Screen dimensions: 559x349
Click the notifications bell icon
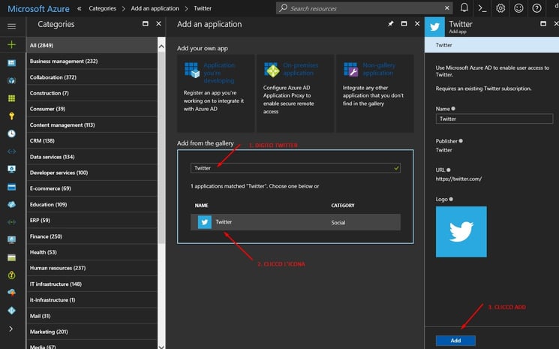click(x=464, y=8)
